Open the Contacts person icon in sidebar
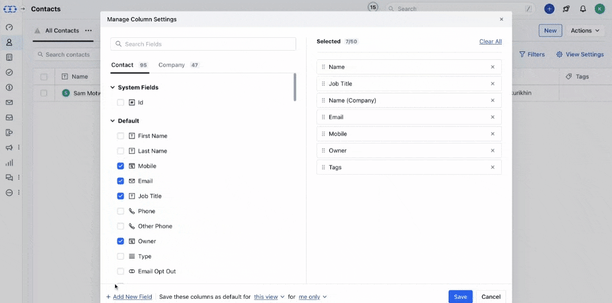Image resolution: width=612 pixels, height=303 pixels. pyautogui.click(x=9, y=42)
